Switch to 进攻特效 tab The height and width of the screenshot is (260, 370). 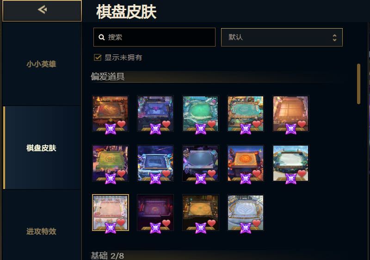click(41, 231)
